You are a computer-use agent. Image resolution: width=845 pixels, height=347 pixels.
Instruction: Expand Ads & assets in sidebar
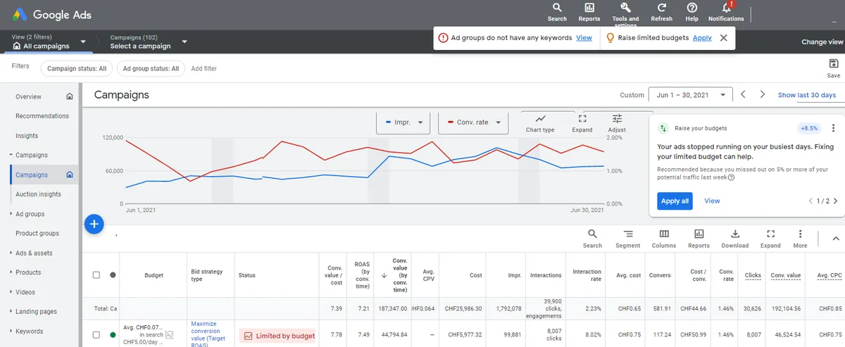(x=11, y=253)
